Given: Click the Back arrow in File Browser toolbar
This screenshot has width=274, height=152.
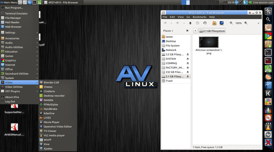Looking at the screenshot, I should [165, 23].
